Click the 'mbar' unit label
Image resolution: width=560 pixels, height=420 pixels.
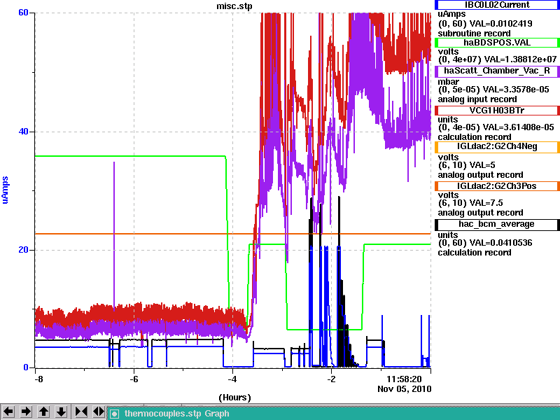click(449, 82)
